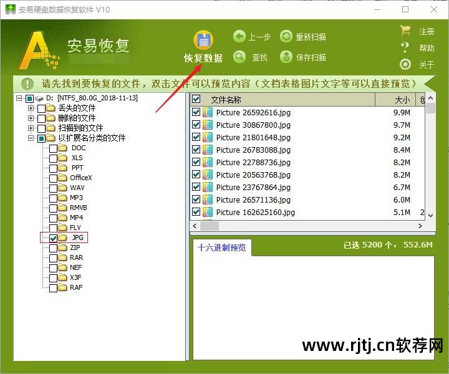
Task: Click the save scan icon for 保存扫描
Action: [x=286, y=57]
